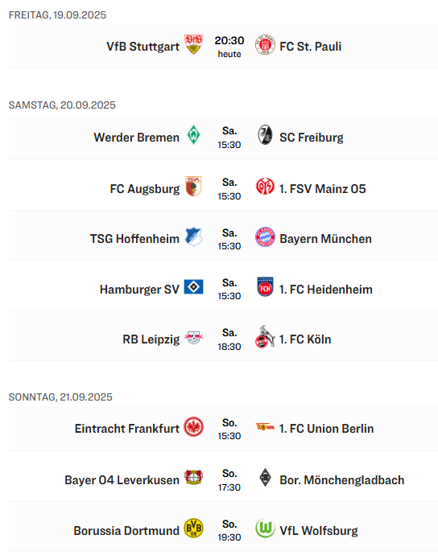Click the 1. FC Köln goat logo
Image resolution: width=438 pixels, height=555 pixels.
click(x=265, y=337)
